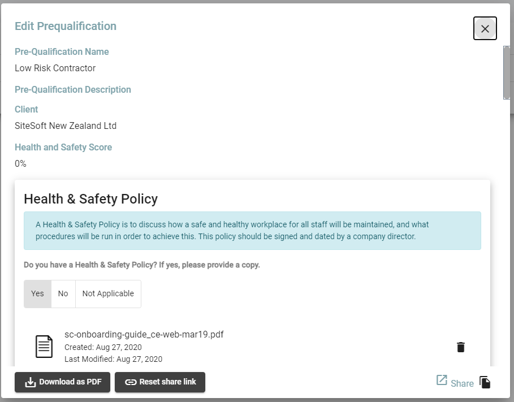Click the SiteSoft New Zealand Ltd client value
The height and width of the screenshot is (402, 514).
(x=66, y=126)
